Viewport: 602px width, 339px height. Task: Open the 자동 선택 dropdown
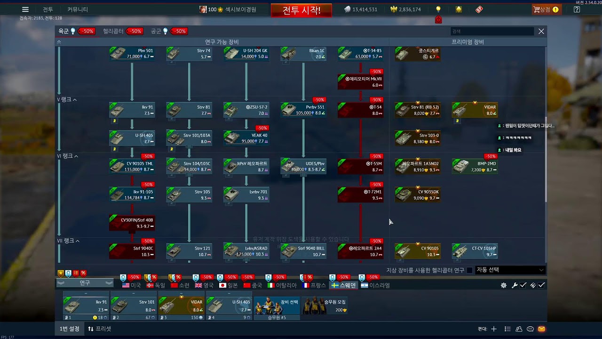(x=510, y=270)
